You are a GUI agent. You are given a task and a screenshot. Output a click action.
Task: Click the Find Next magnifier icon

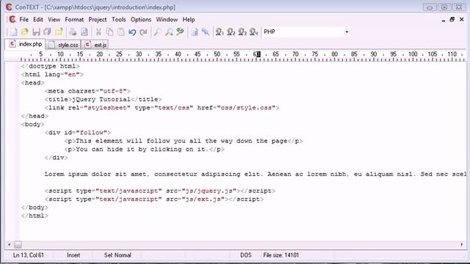click(x=169, y=32)
